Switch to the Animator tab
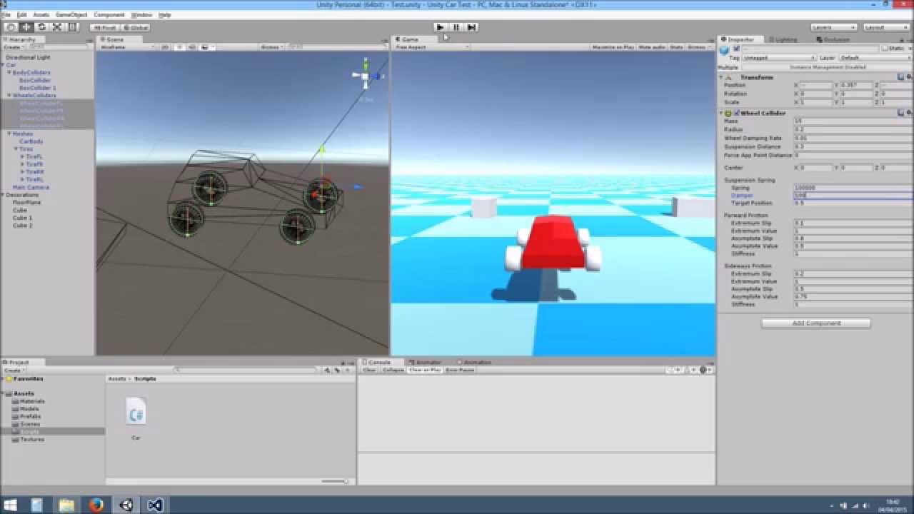The image size is (914, 514). 424,362
